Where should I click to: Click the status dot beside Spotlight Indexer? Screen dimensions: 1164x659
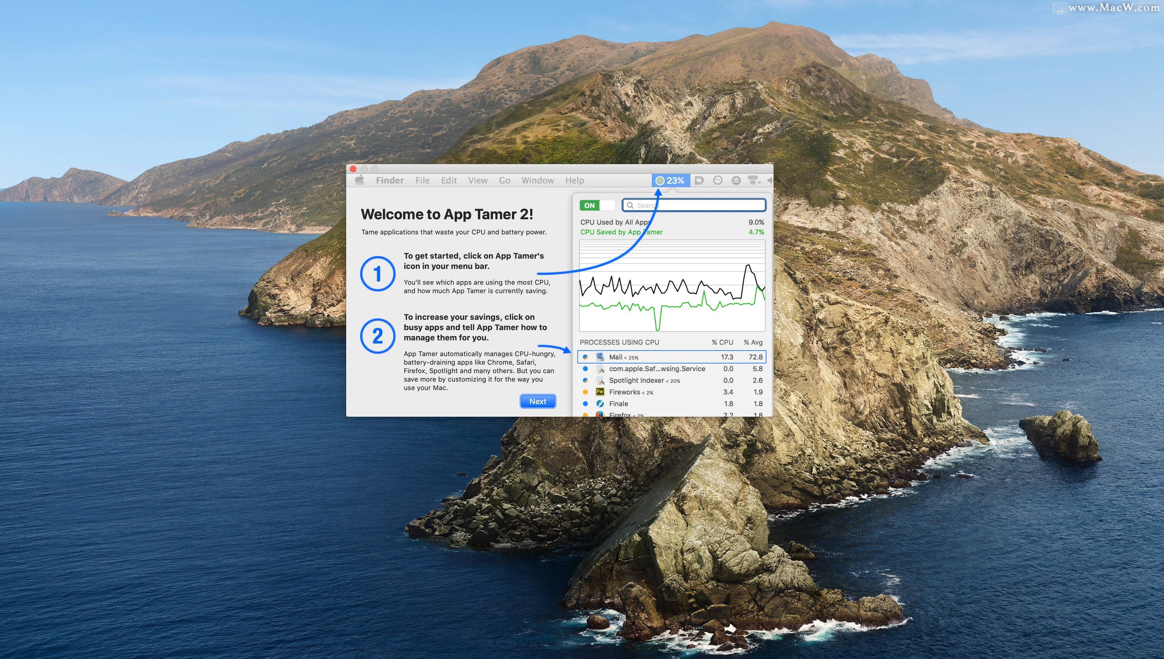pos(585,380)
